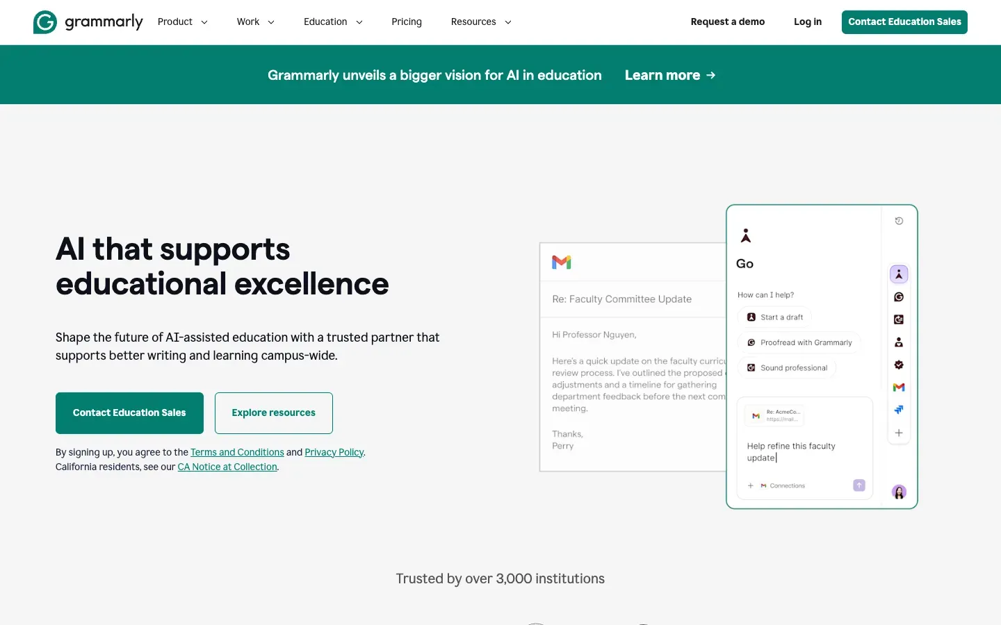Choose the Start a draft suggestion
The height and width of the screenshot is (625, 1001).
[774, 317]
